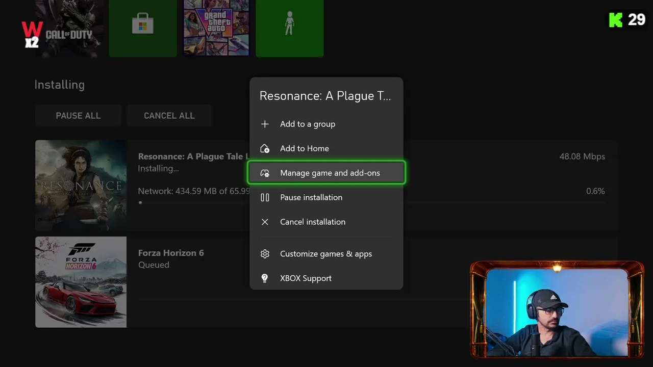Select the plus icon for Add to a group
Viewport: 653px width, 367px height.
[265, 124]
